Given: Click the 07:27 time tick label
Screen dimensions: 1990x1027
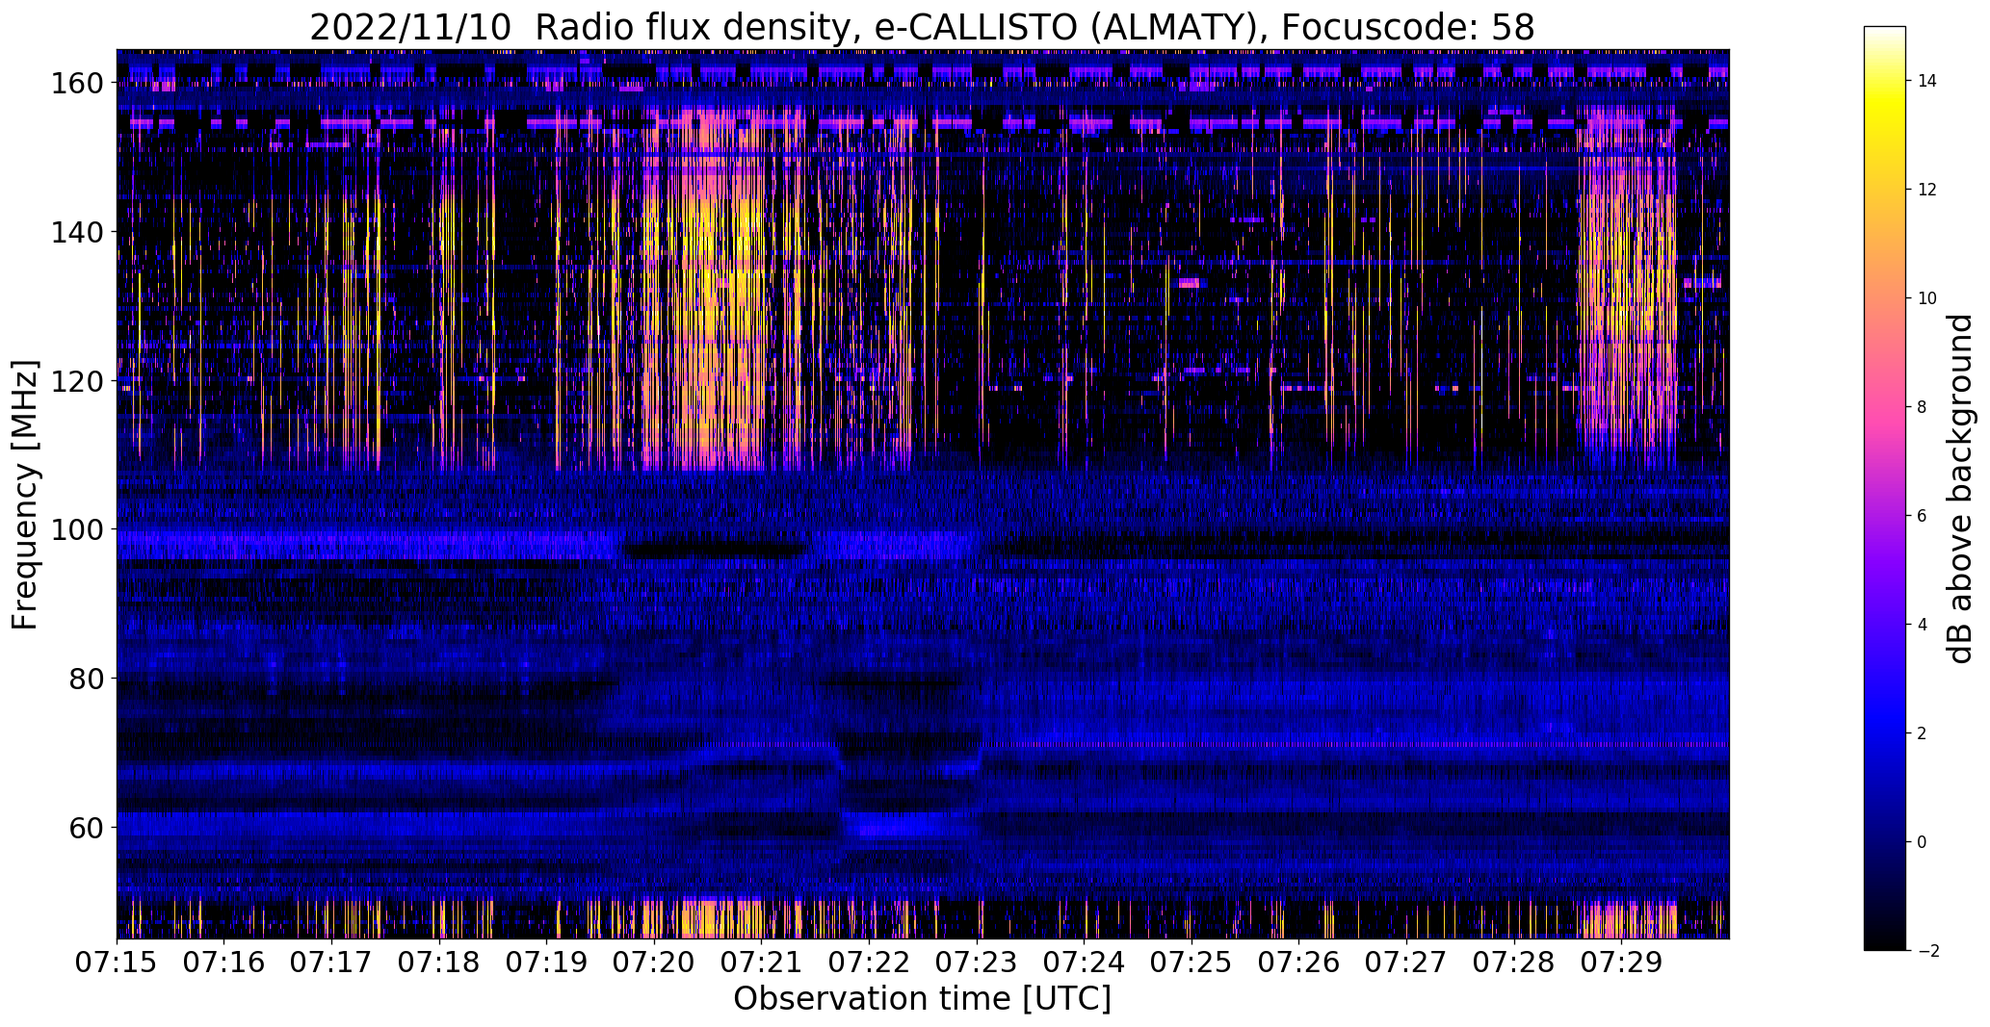Looking at the screenshot, I should (1407, 963).
